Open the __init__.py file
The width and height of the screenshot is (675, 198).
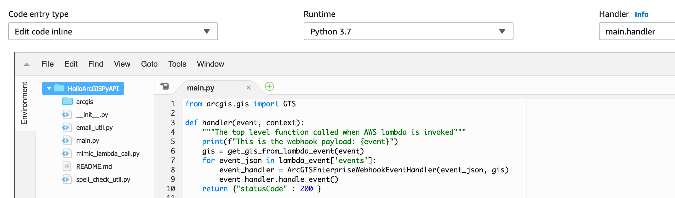point(92,115)
